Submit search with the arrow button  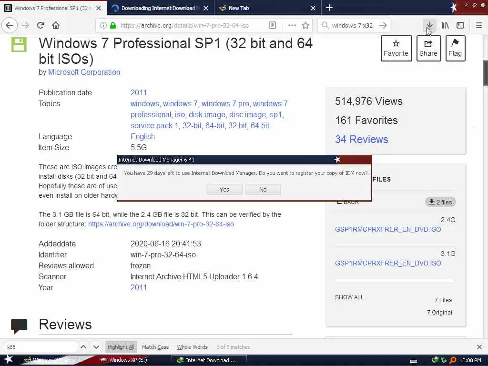[x=383, y=26]
